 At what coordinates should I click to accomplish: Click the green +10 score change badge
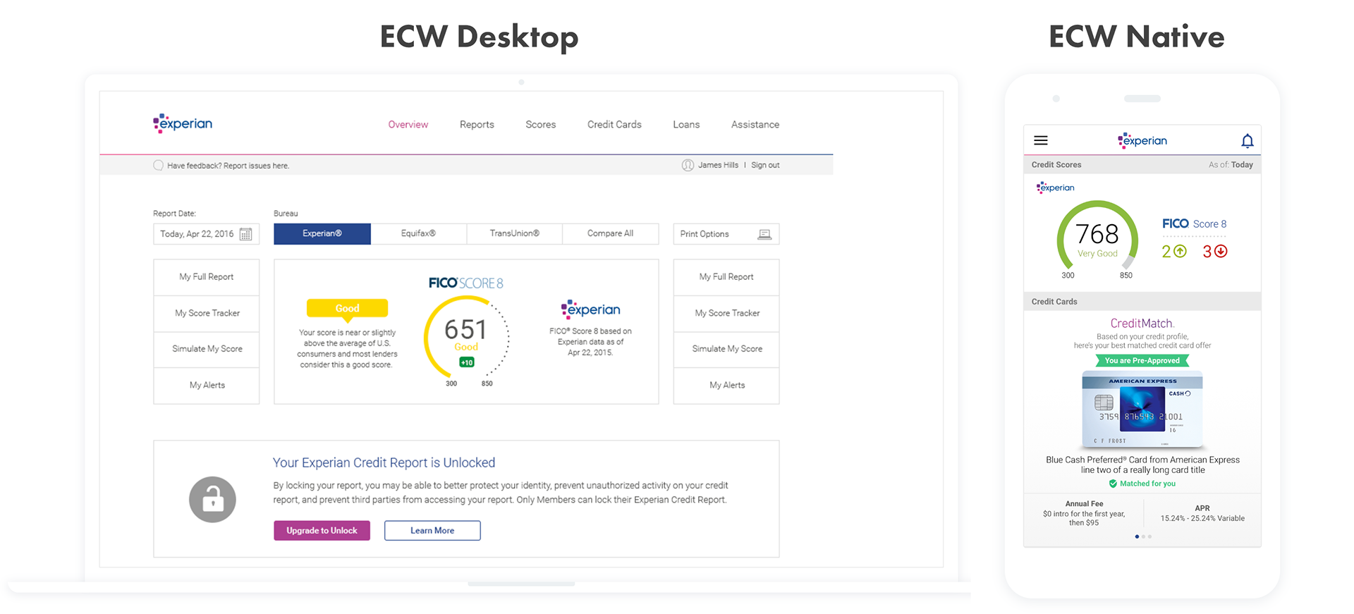click(466, 362)
